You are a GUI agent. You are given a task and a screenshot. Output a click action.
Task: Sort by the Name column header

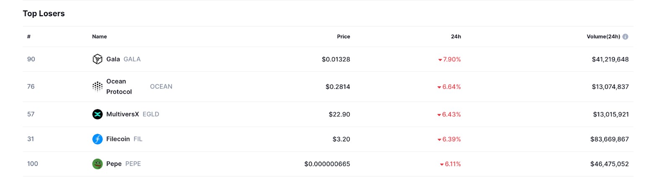point(99,37)
